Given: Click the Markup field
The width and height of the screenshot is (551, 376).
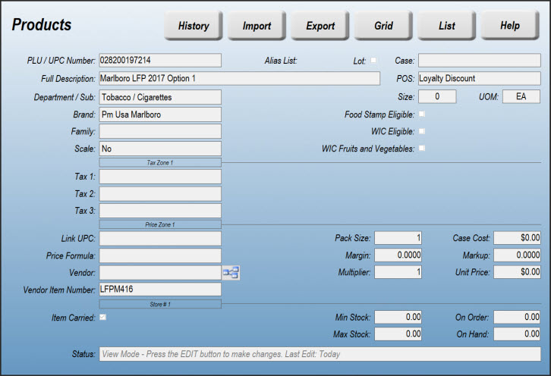Looking at the screenshot, I should coord(518,255).
